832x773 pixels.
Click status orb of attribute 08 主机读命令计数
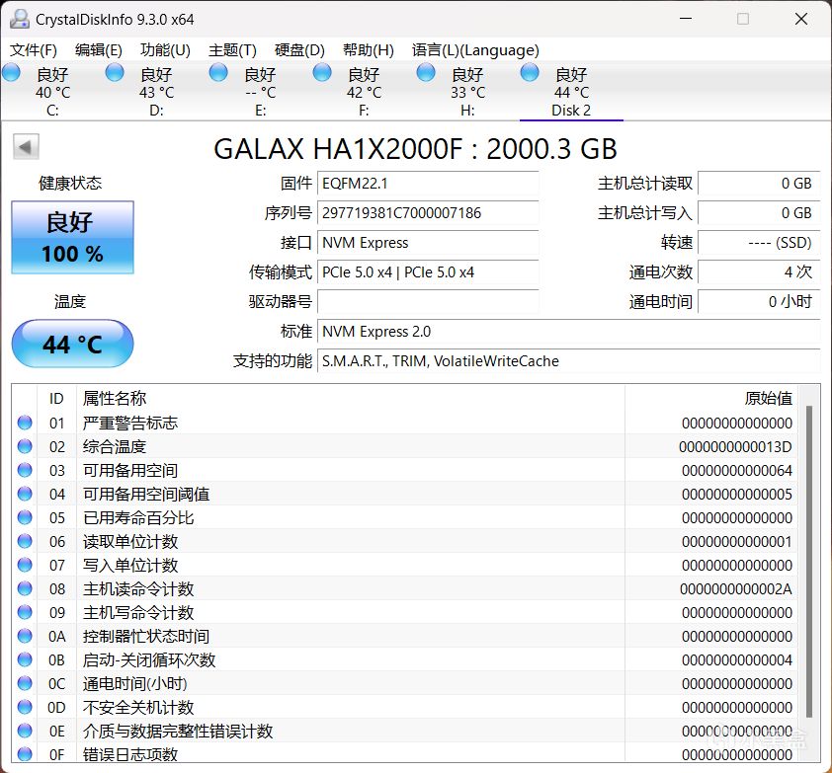pyautogui.click(x=25, y=588)
